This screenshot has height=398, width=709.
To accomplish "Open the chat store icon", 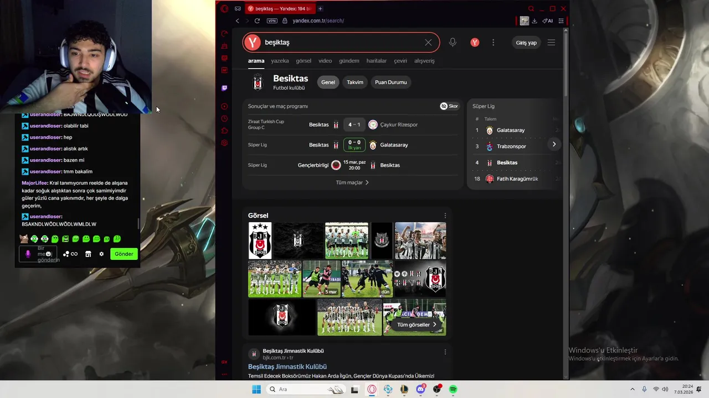I will pos(88,254).
